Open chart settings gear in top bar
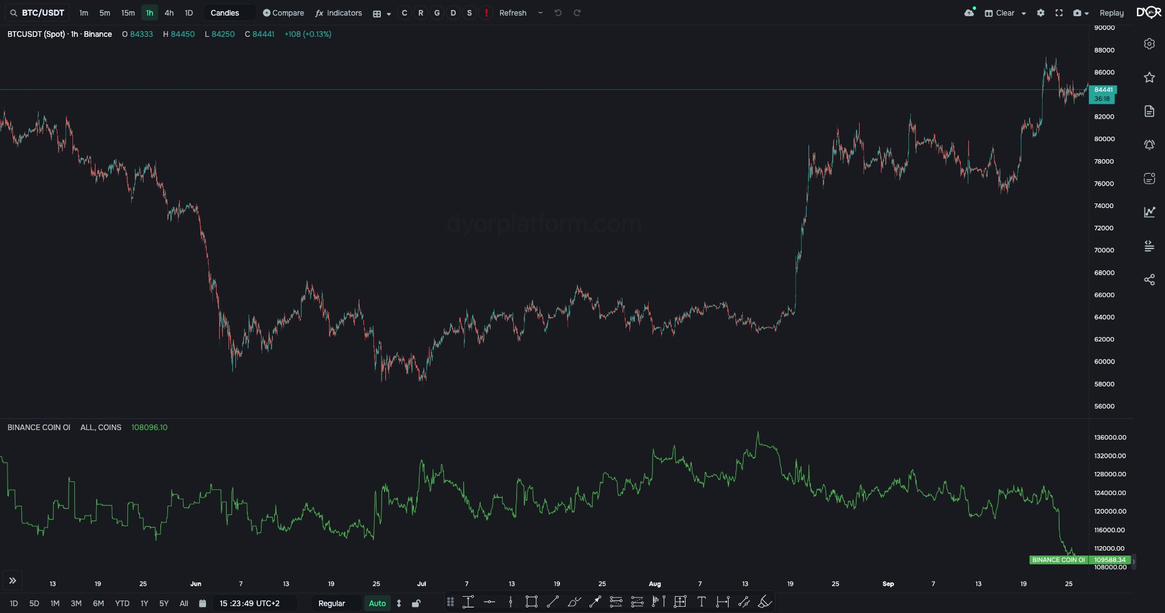 click(x=1041, y=12)
